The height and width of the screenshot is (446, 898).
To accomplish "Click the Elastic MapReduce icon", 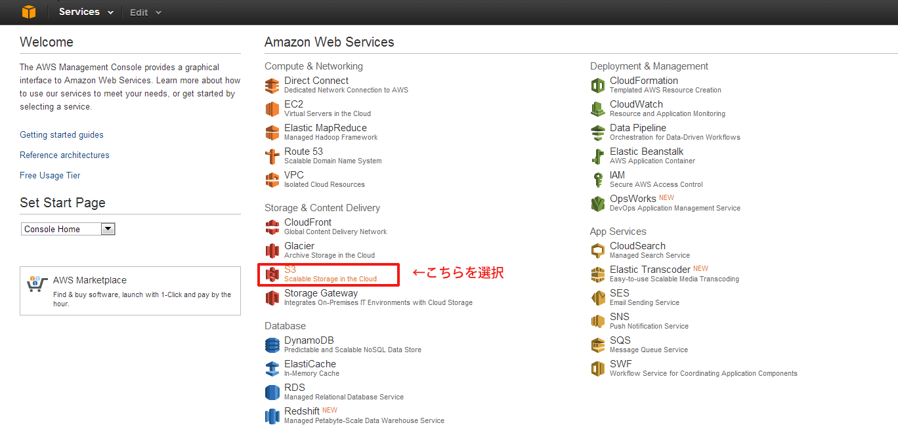I will pos(272,132).
